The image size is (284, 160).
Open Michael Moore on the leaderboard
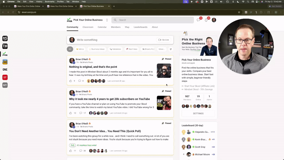(x=202, y=154)
